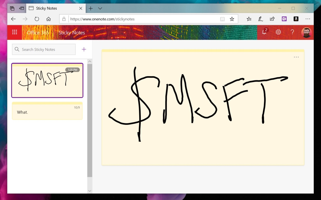Open the Office 365 app launcher

click(x=15, y=32)
